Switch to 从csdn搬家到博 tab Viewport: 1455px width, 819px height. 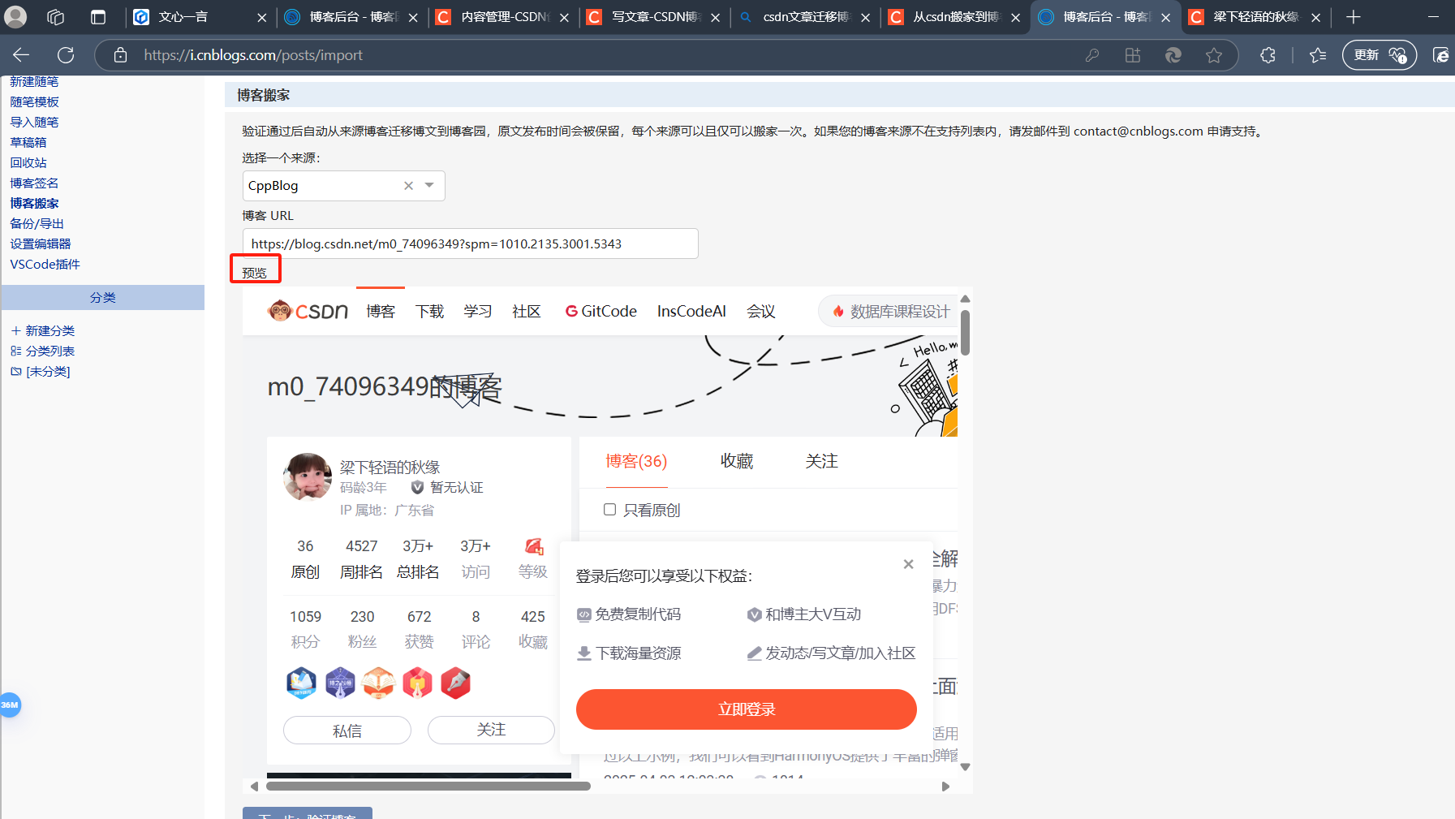[955, 17]
